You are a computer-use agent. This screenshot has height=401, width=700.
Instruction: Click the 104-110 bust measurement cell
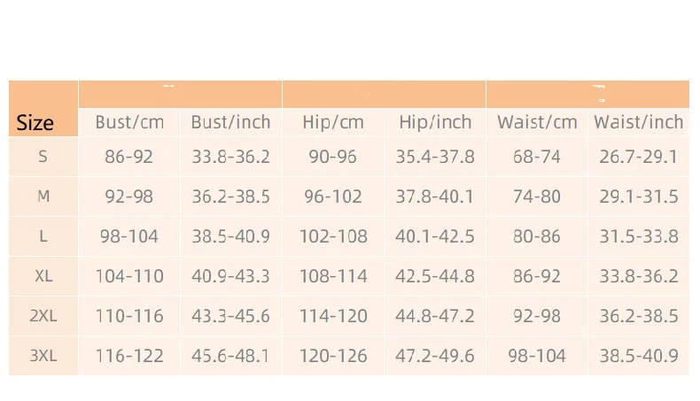click(129, 276)
